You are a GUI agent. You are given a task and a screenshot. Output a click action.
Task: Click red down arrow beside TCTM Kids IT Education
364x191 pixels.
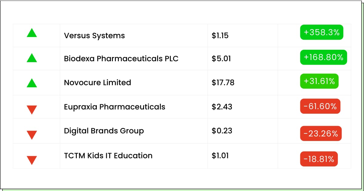[x=32, y=160]
